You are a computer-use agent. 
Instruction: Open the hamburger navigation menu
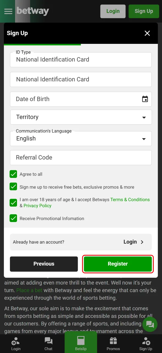pos(8,11)
